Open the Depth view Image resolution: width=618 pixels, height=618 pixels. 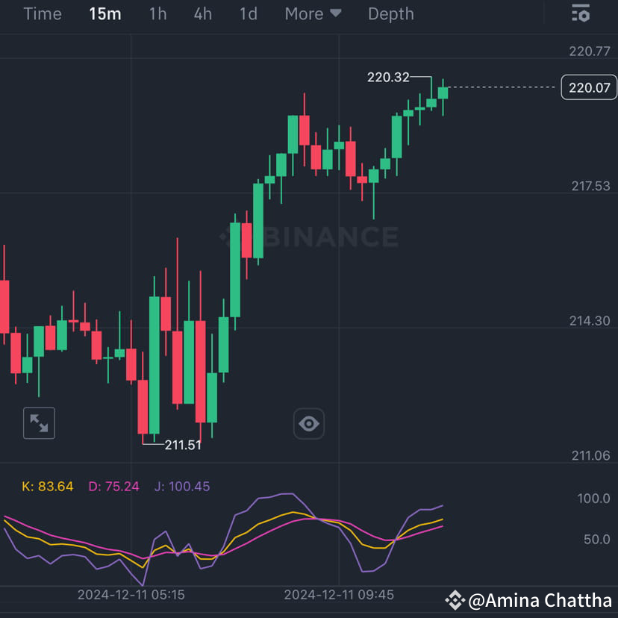pos(390,13)
